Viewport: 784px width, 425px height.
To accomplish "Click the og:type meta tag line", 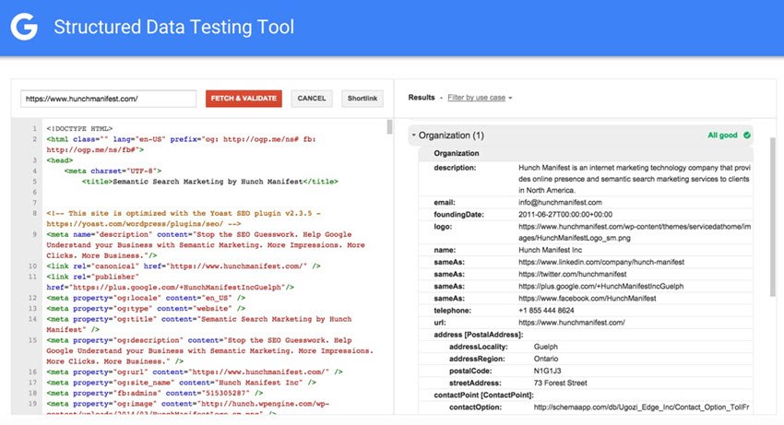I will [146, 309].
